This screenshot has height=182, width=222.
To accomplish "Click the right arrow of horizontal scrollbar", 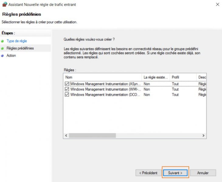I will point(203,136).
